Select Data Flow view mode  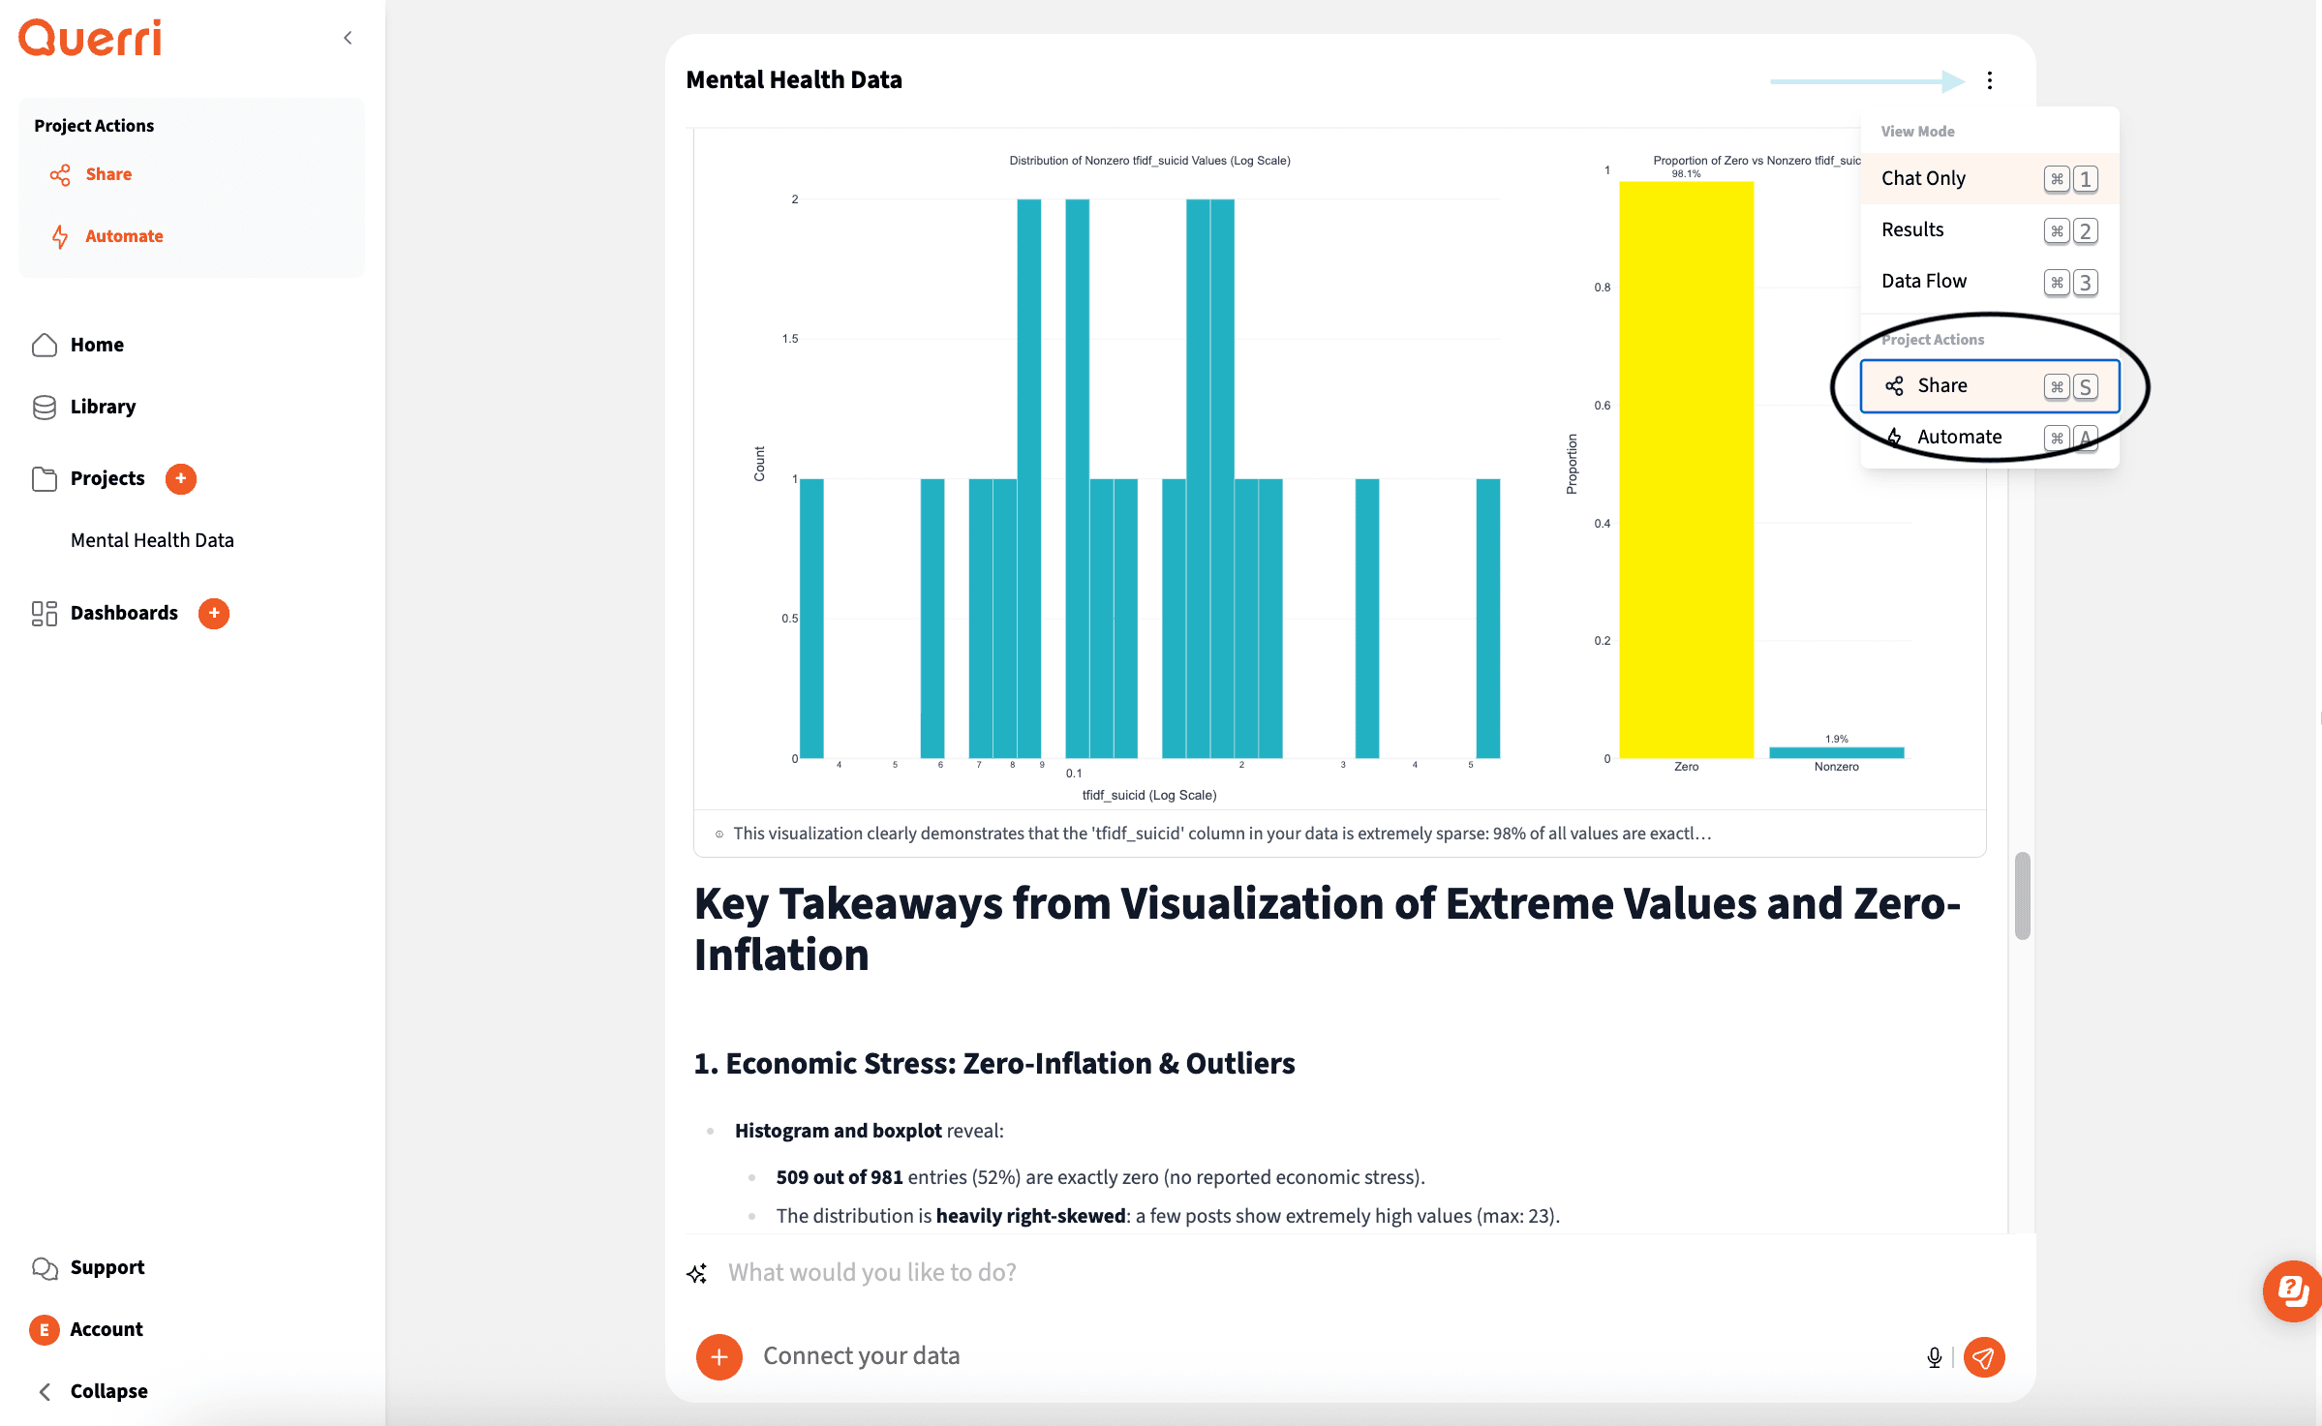(1923, 281)
